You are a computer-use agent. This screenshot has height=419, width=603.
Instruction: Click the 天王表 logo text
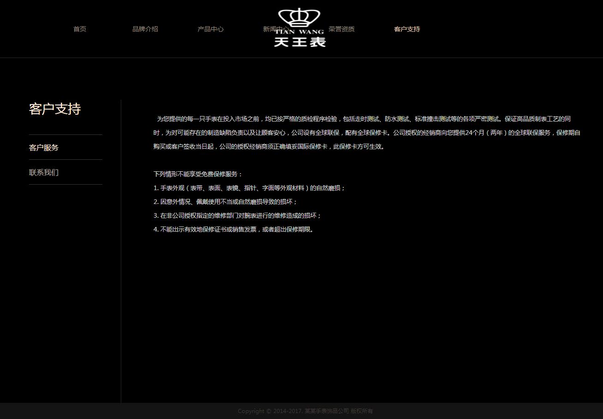(x=300, y=42)
